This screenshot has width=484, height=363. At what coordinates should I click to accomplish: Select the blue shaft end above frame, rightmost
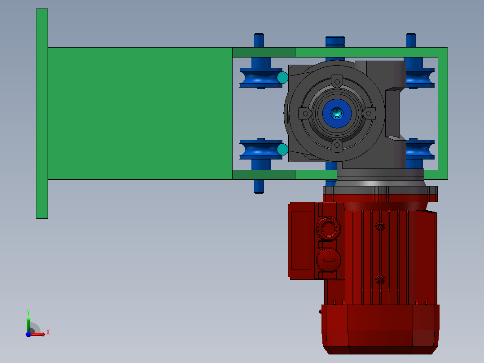point(411,40)
